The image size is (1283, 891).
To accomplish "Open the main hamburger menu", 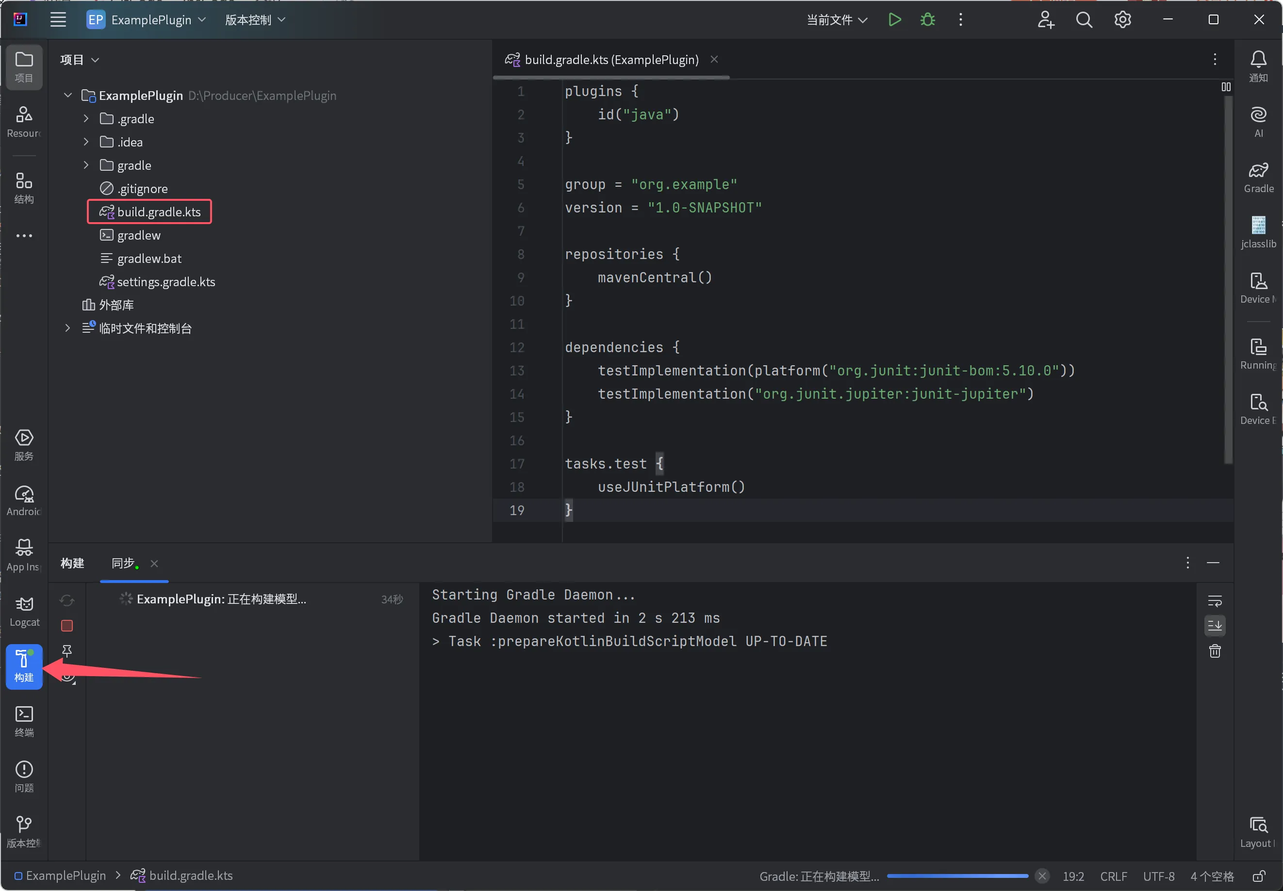I will [58, 19].
